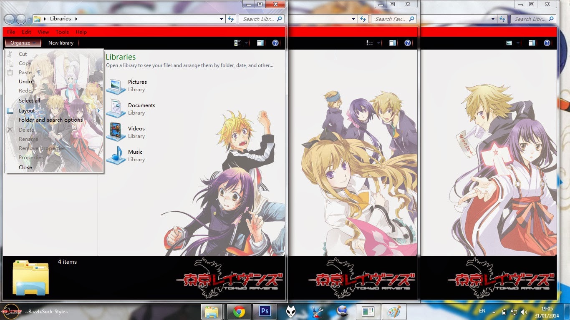Click magnifier in Search Libraries box of left window
This screenshot has height=320, width=570.
[280, 19]
